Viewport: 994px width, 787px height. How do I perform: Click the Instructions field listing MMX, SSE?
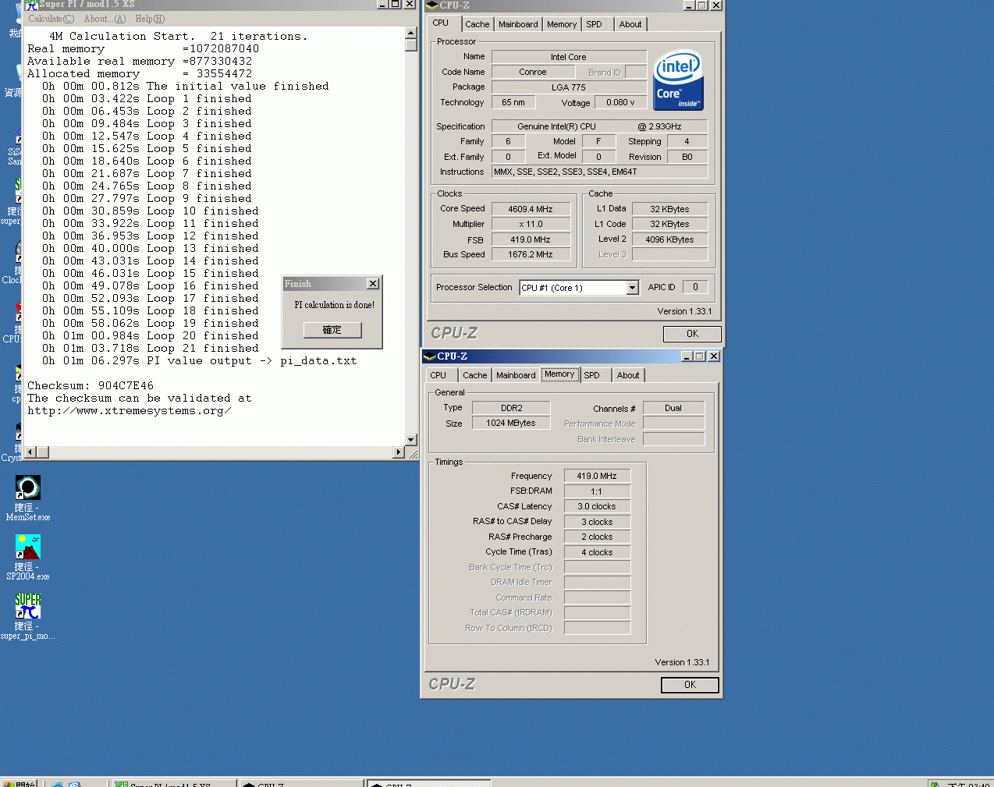pyautogui.click(x=600, y=172)
